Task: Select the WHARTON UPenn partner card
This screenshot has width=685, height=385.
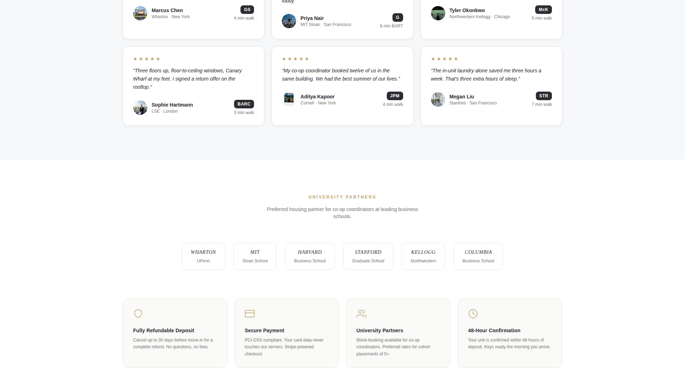Action: point(203,256)
